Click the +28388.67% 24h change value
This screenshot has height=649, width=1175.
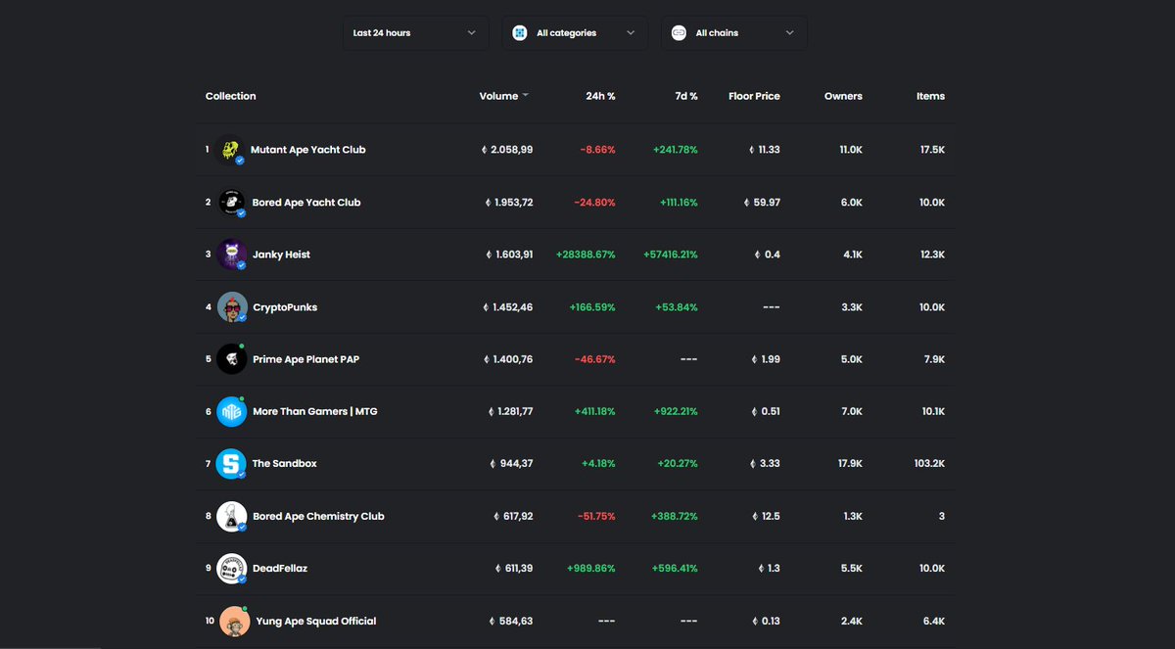(x=586, y=255)
